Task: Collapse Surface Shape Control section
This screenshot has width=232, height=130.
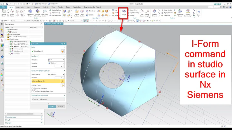Action: tap(64, 96)
